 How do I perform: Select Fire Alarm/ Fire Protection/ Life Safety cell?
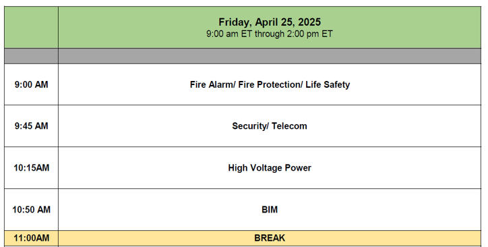pos(270,84)
